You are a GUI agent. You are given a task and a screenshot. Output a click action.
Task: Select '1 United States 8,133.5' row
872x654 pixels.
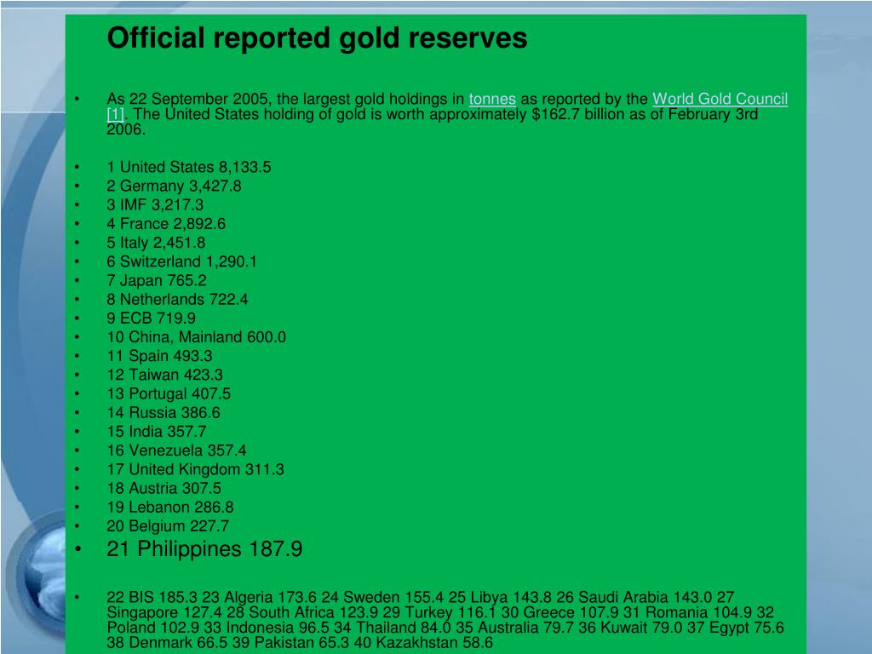tap(189, 168)
